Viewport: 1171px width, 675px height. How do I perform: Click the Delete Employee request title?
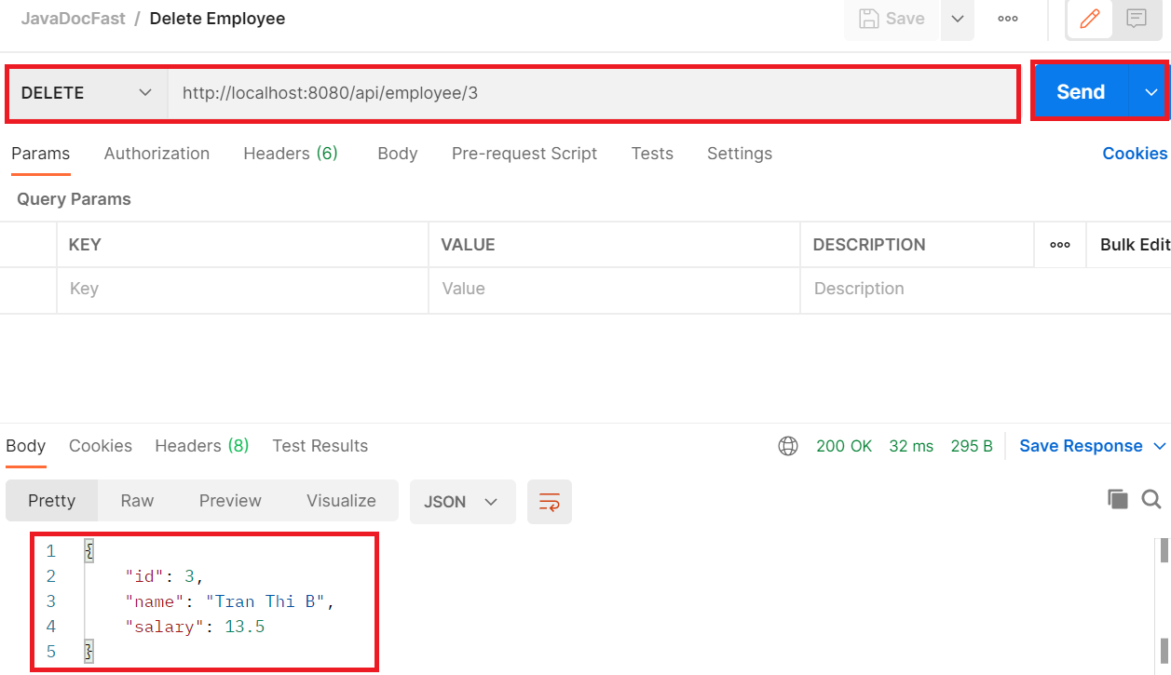(217, 19)
